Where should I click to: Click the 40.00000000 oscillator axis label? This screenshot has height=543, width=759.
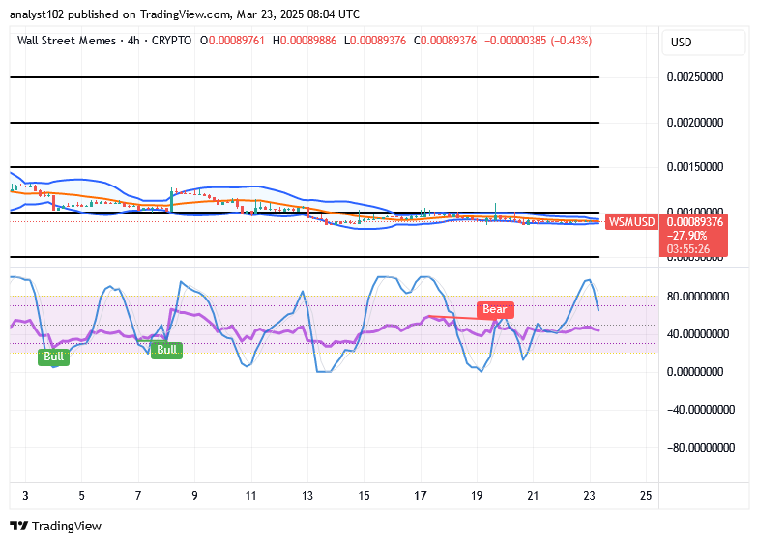(x=698, y=334)
